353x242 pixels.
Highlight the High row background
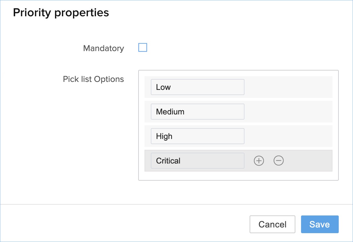point(288,136)
